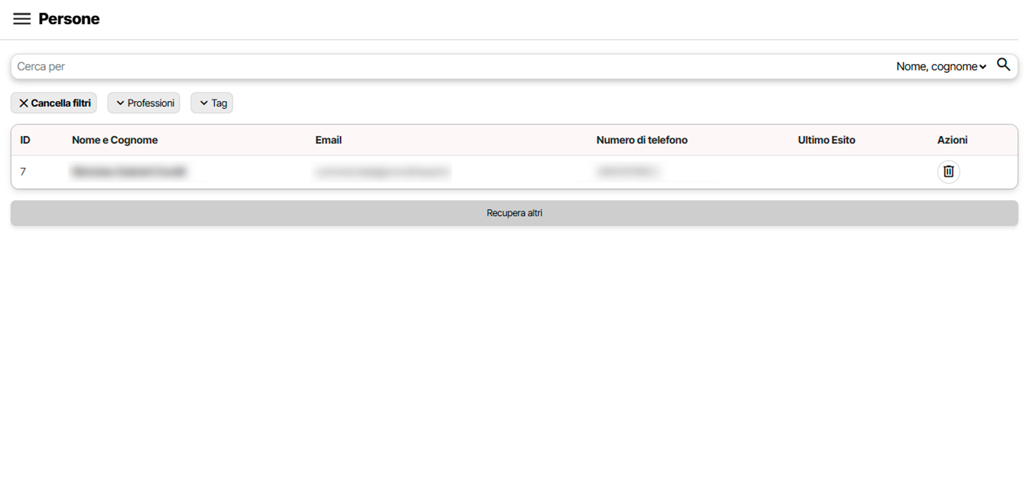Image resolution: width=1029 pixels, height=483 pixels.
Task: Click the Email column header
Action: (328, 140)
